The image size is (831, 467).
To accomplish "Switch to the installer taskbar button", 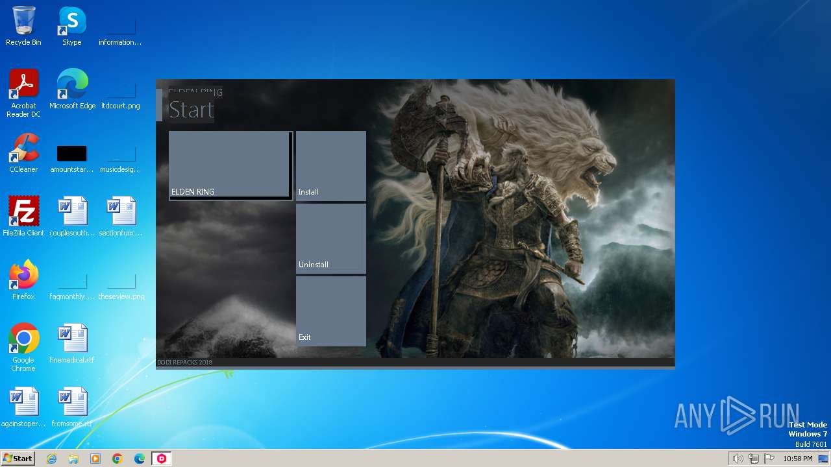I will coord(162,459).
